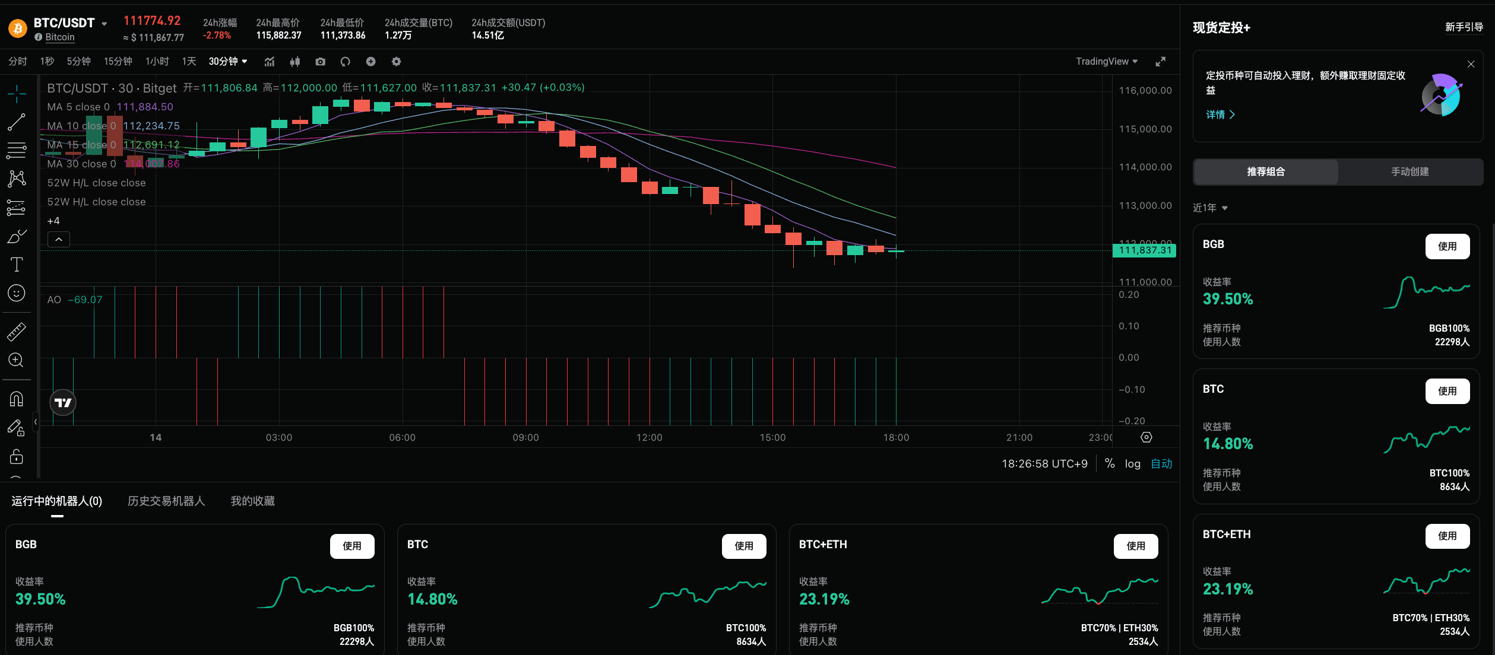Image resolution: width=1495 pixels, height=655 pixels.
Task: Open chart settings gear icon
Action: point(397,62)
